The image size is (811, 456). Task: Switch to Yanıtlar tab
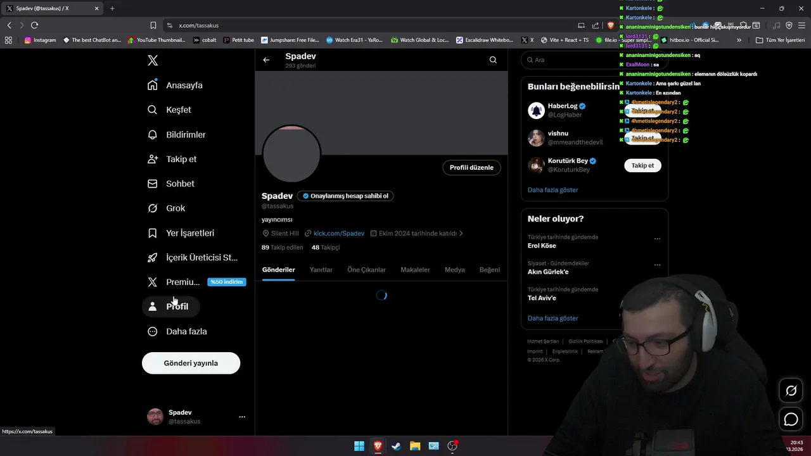click(x=321, y=270)
